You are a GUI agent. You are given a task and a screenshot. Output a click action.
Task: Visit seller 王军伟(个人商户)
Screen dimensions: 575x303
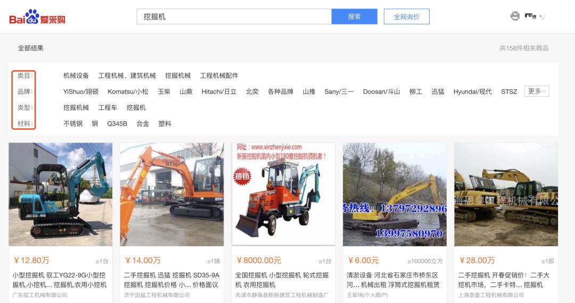point(367,295)
